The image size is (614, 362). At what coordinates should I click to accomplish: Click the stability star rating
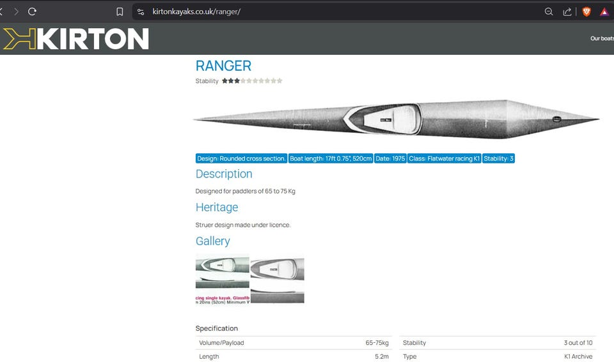[x=252, y=81]
